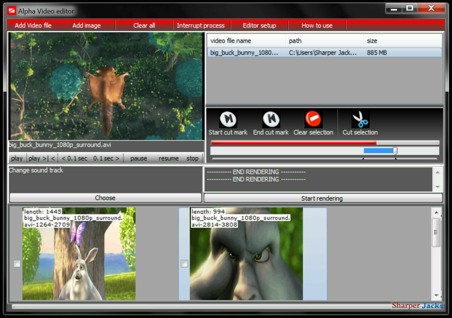Click the video preview of the flying squirrel
The height and width of the screenshot is (318, 452).
tap(106, 86)
